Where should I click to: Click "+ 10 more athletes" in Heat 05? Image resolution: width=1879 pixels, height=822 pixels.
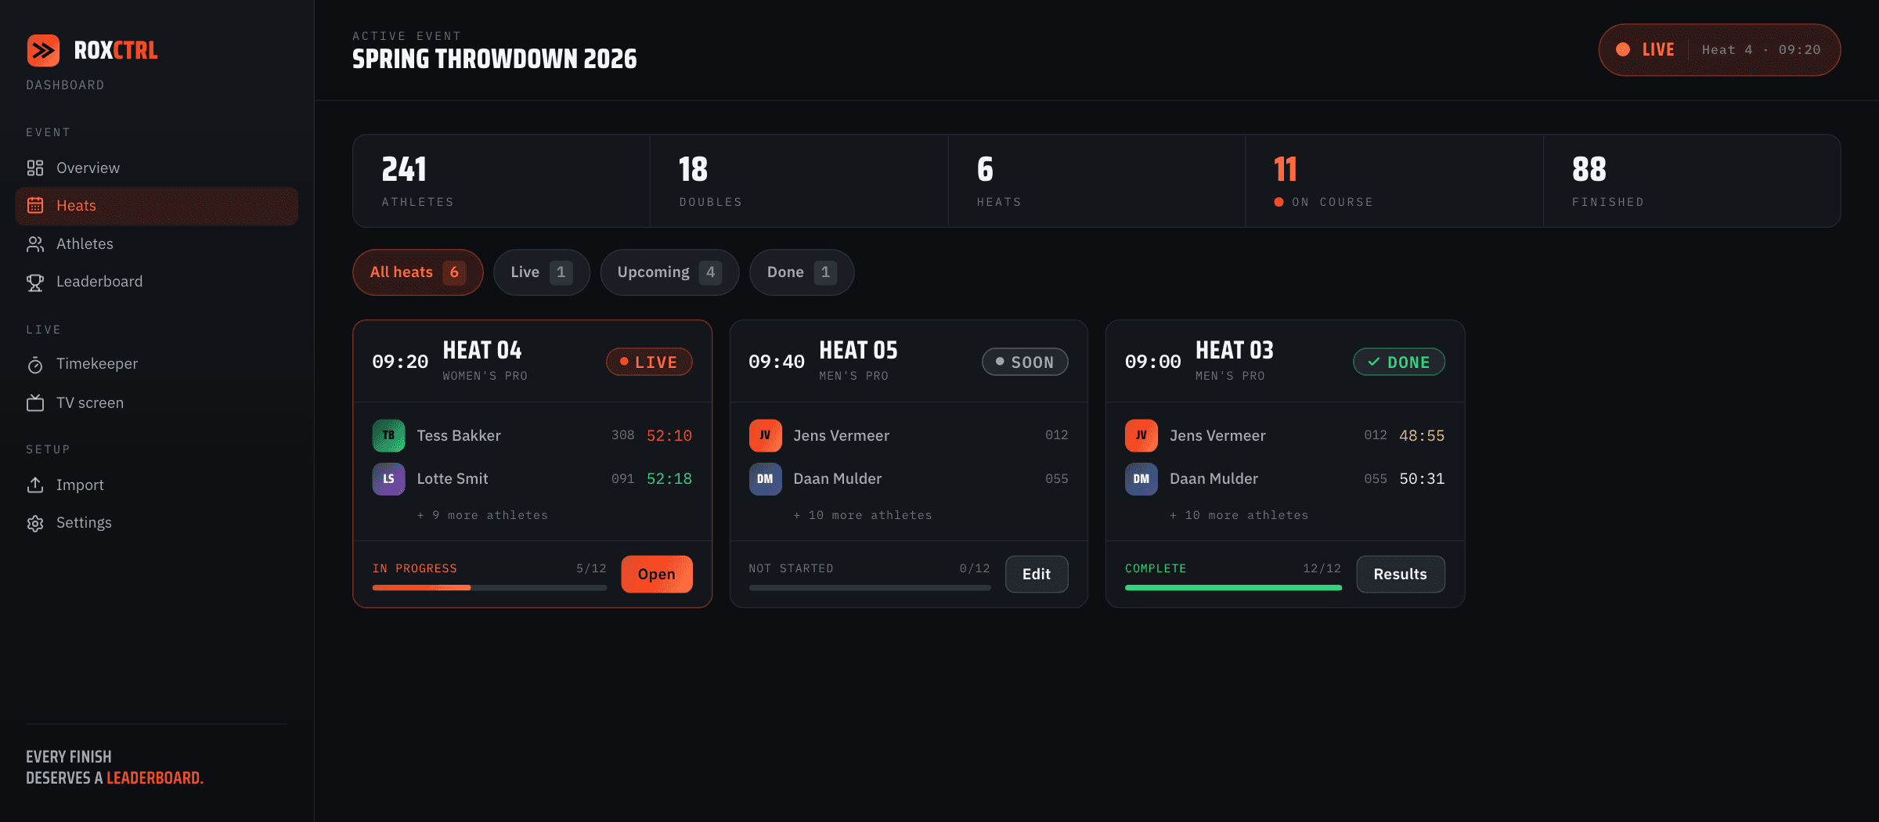[863, 515]
